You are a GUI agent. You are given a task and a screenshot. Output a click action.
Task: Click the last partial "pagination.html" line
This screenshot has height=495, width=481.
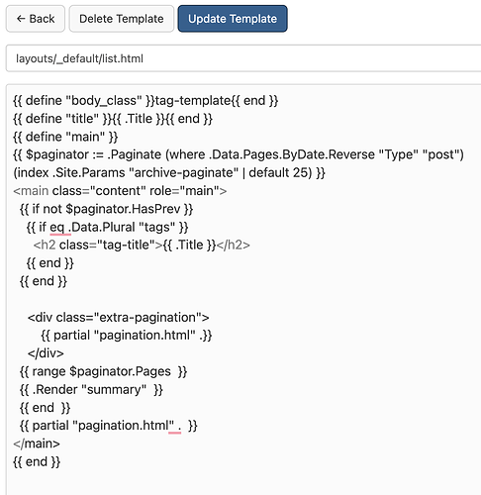[x=108, y=426]
